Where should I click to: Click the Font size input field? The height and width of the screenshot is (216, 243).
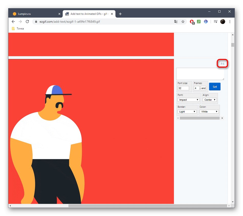tap(183, 88)
